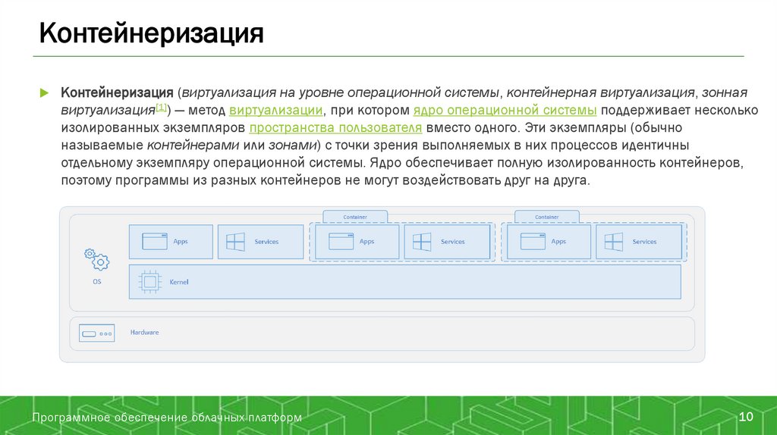The height and width of the screenshot is (435, 777).
Task: Click footer text 'Программное обеспечение облачных платформ'
Action: 167,418
